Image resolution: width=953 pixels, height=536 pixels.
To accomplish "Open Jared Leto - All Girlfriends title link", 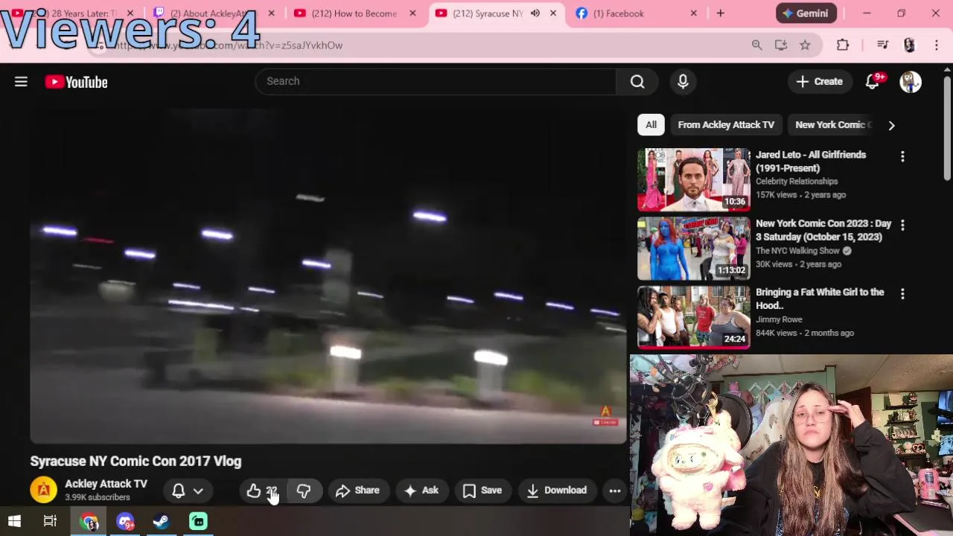I will click(811, 162).
